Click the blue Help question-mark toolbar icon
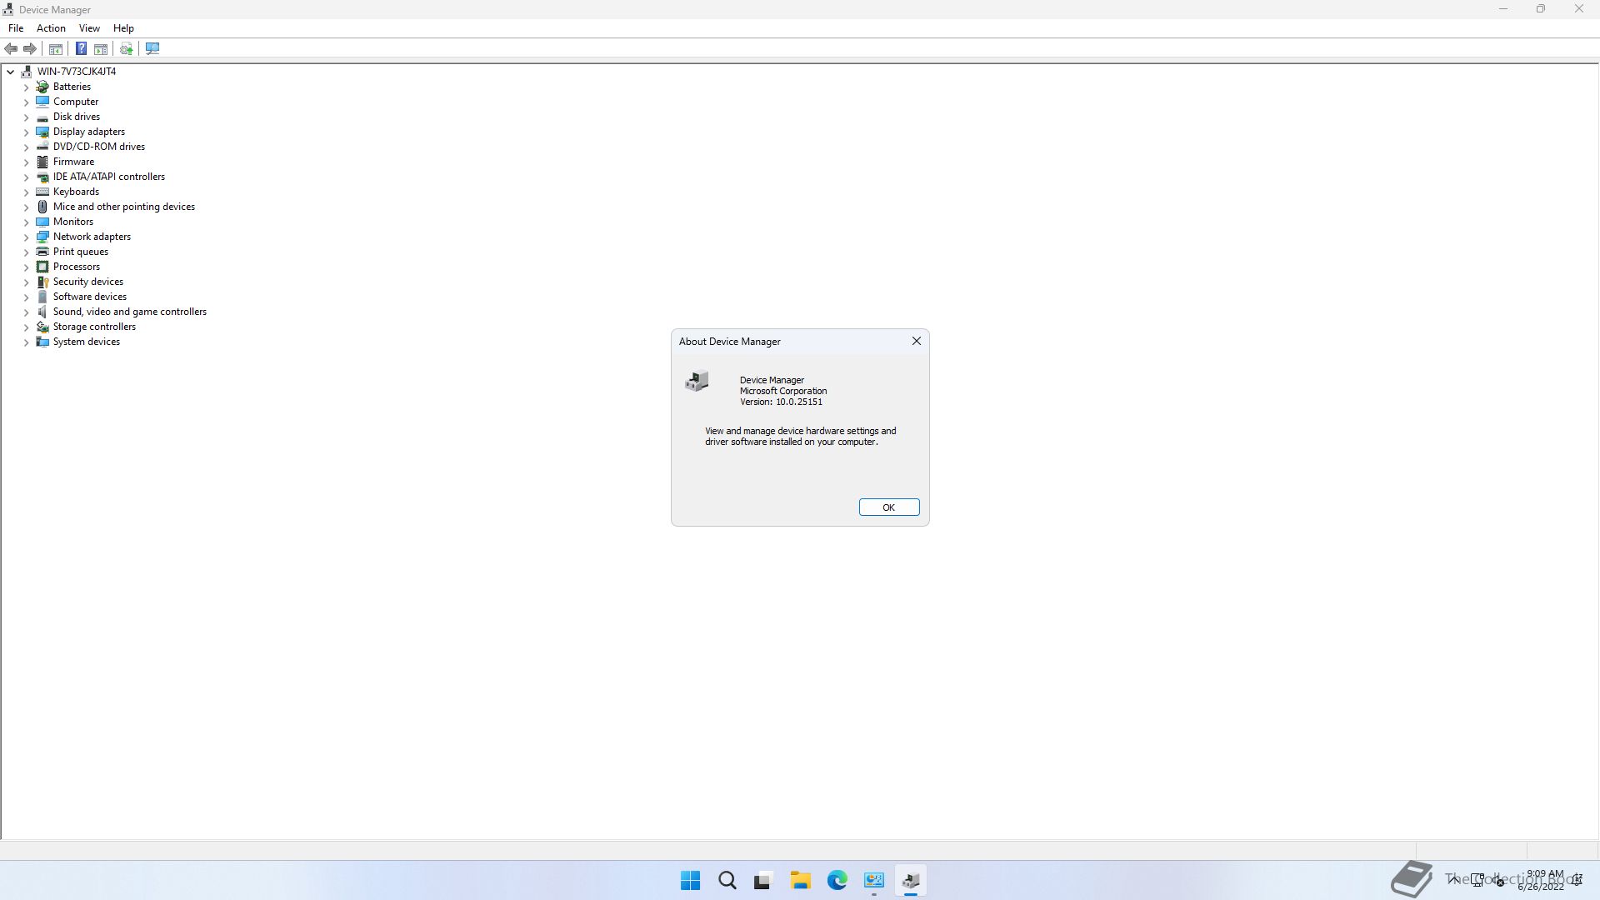This screenshot has width=1600, height=900. point(81,49)
